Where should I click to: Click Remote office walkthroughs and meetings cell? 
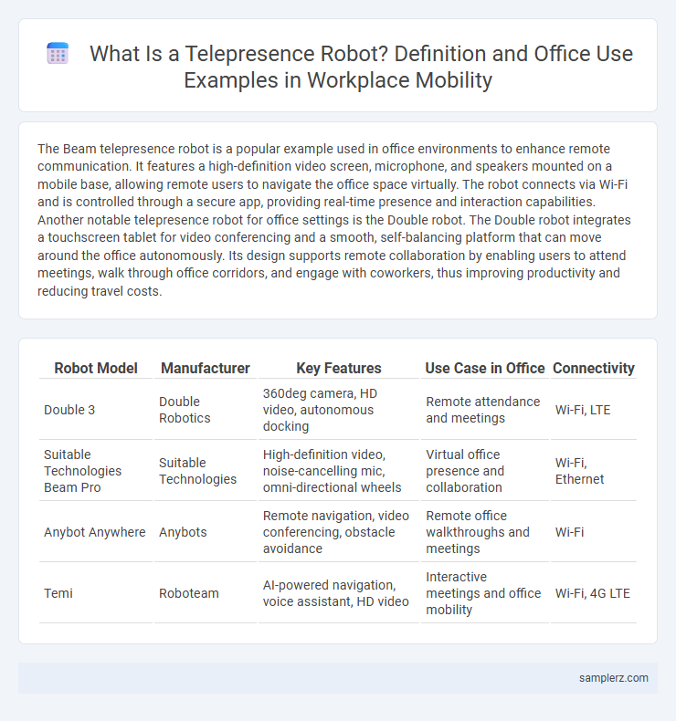pos(485,532)
